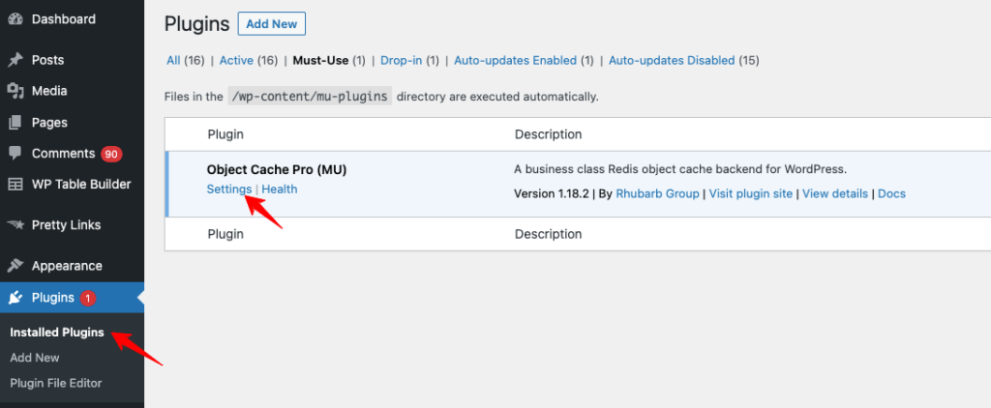Click the Object Cache Pro (MU) title
This screenshot has width=991, height=408.
[x=277, y=170]
